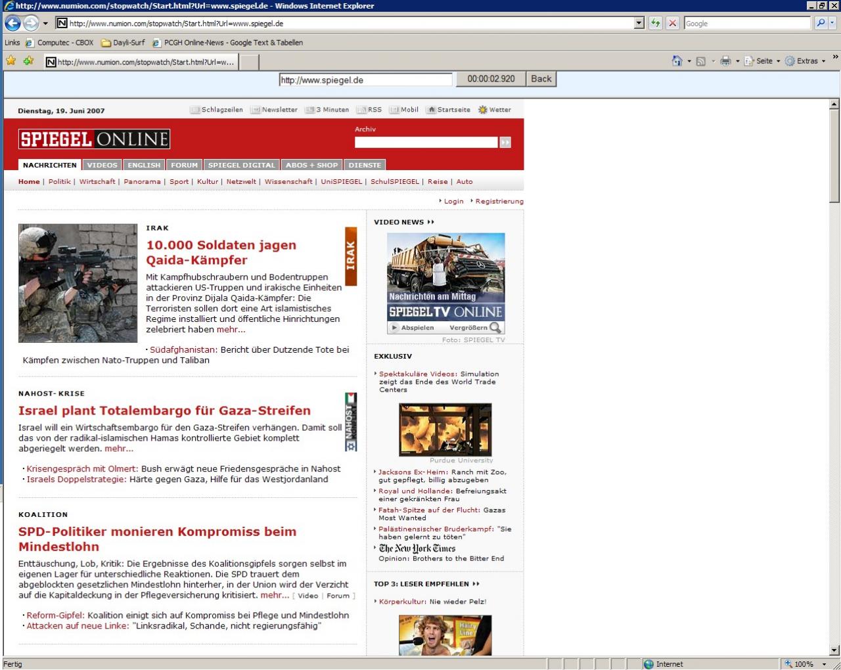Open the Seite menu in the command bar
The height and width of the screenshot is (670, 841).
[x=762, y=61]
